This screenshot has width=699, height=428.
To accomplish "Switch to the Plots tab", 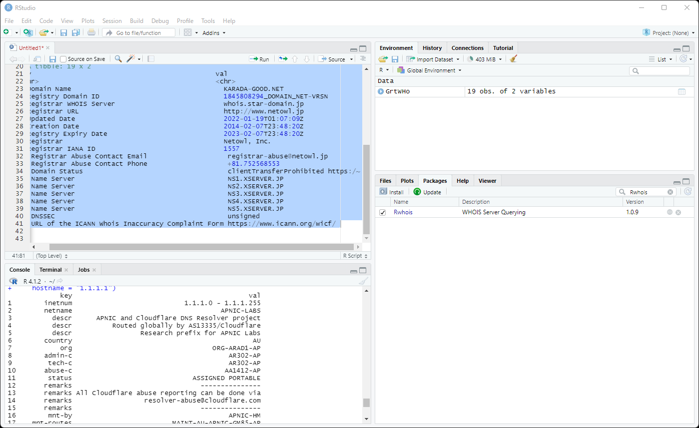I will coord(407,181).
